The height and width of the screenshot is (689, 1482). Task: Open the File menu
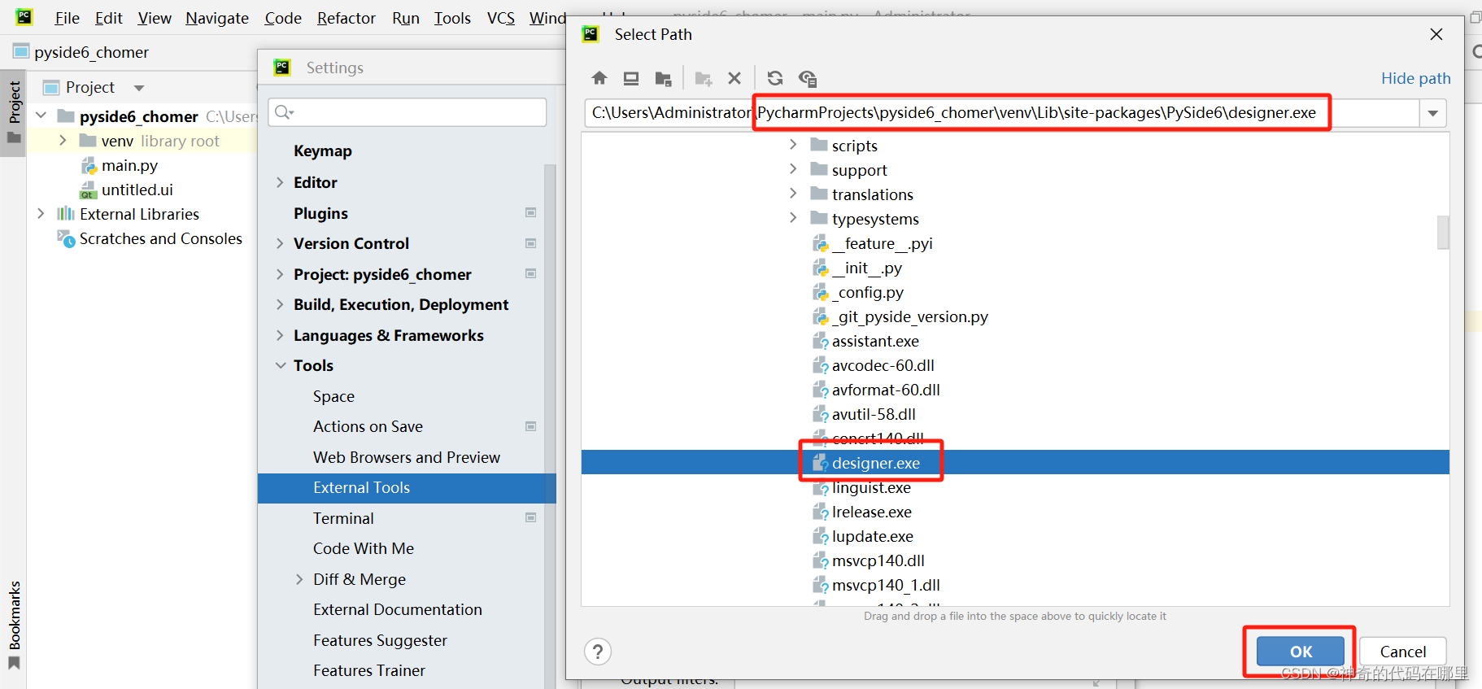pos(67,18)
